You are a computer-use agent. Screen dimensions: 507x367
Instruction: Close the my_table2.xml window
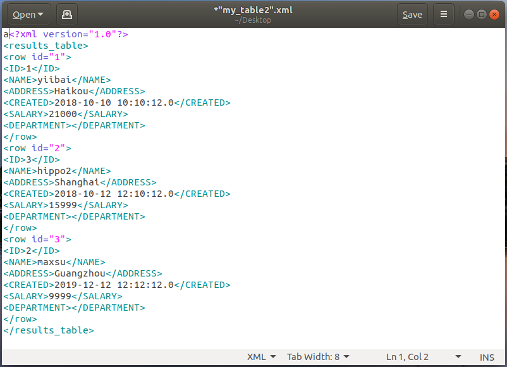point(495,14)
